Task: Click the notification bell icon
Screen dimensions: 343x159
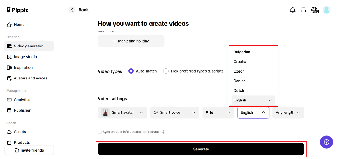Action: point(293,10)
